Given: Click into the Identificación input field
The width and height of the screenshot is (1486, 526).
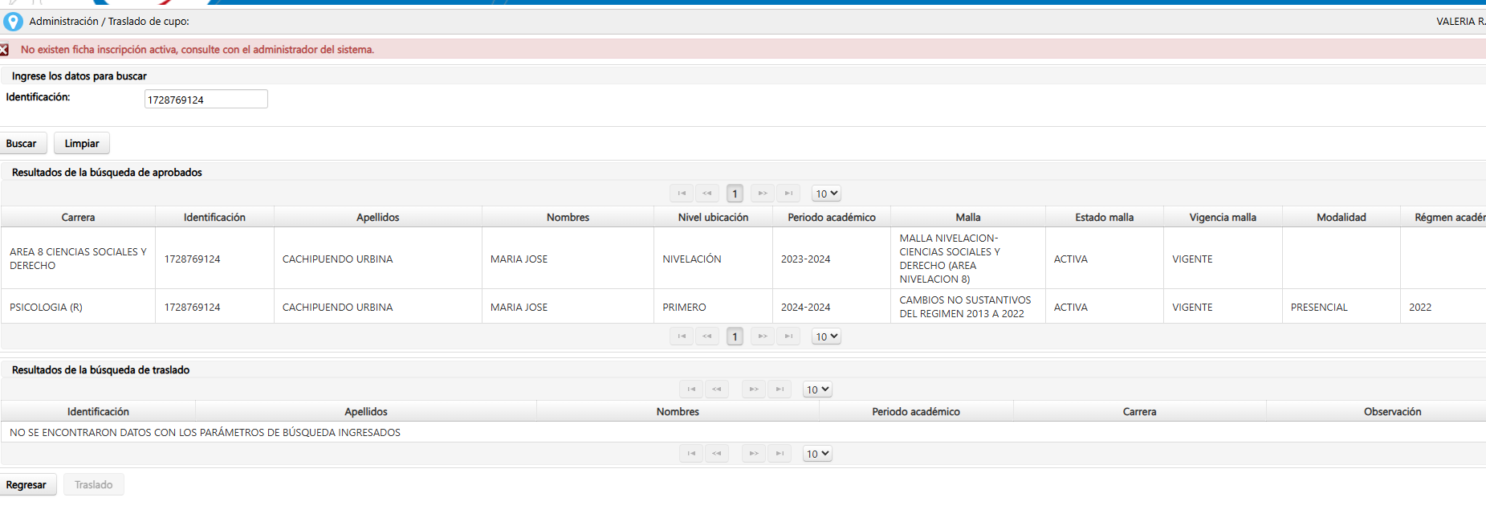Looking at the screenshot, I should click(206, 100).
